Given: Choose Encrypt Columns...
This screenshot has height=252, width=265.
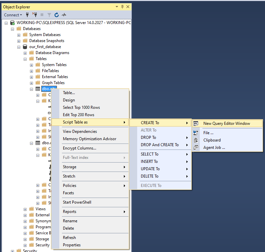Looking at the screenshot, I should click(x=90, y=148).
